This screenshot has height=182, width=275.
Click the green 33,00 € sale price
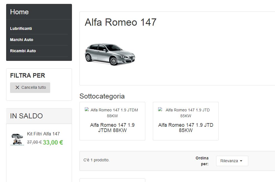(53, 142)
